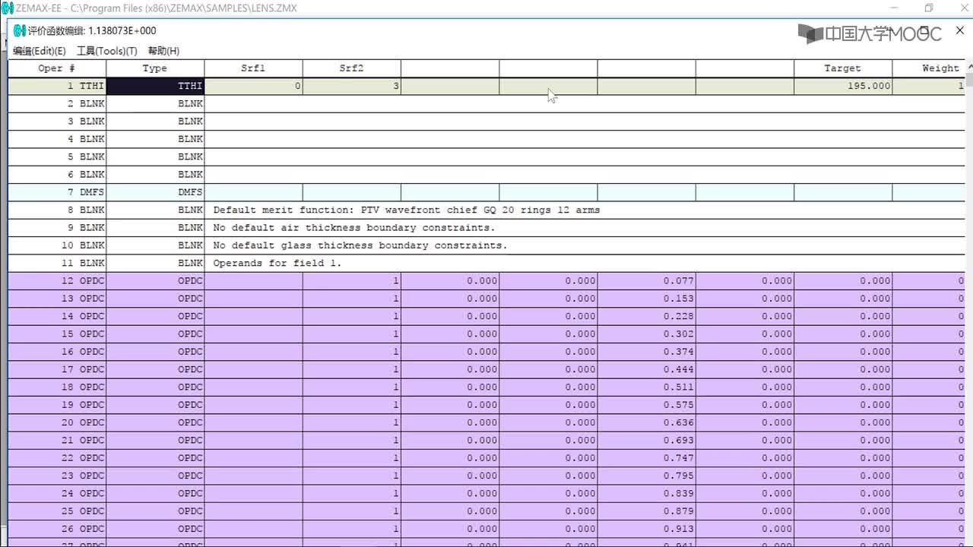Image resolution: width=973 pixels, height=547 pixels.
Task: Click the merit function editor window icon
Action: pos(20,30)
